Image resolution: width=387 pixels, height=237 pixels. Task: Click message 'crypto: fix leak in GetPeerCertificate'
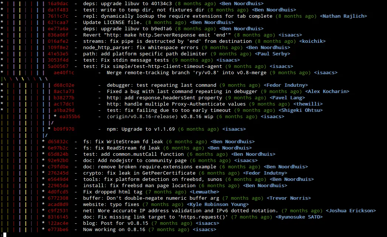(139, 173)
